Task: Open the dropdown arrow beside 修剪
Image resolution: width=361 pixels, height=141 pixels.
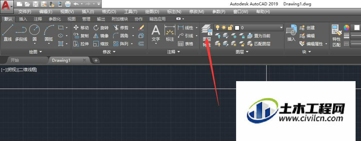Action: pyautogui.click(x=133, y=28)
